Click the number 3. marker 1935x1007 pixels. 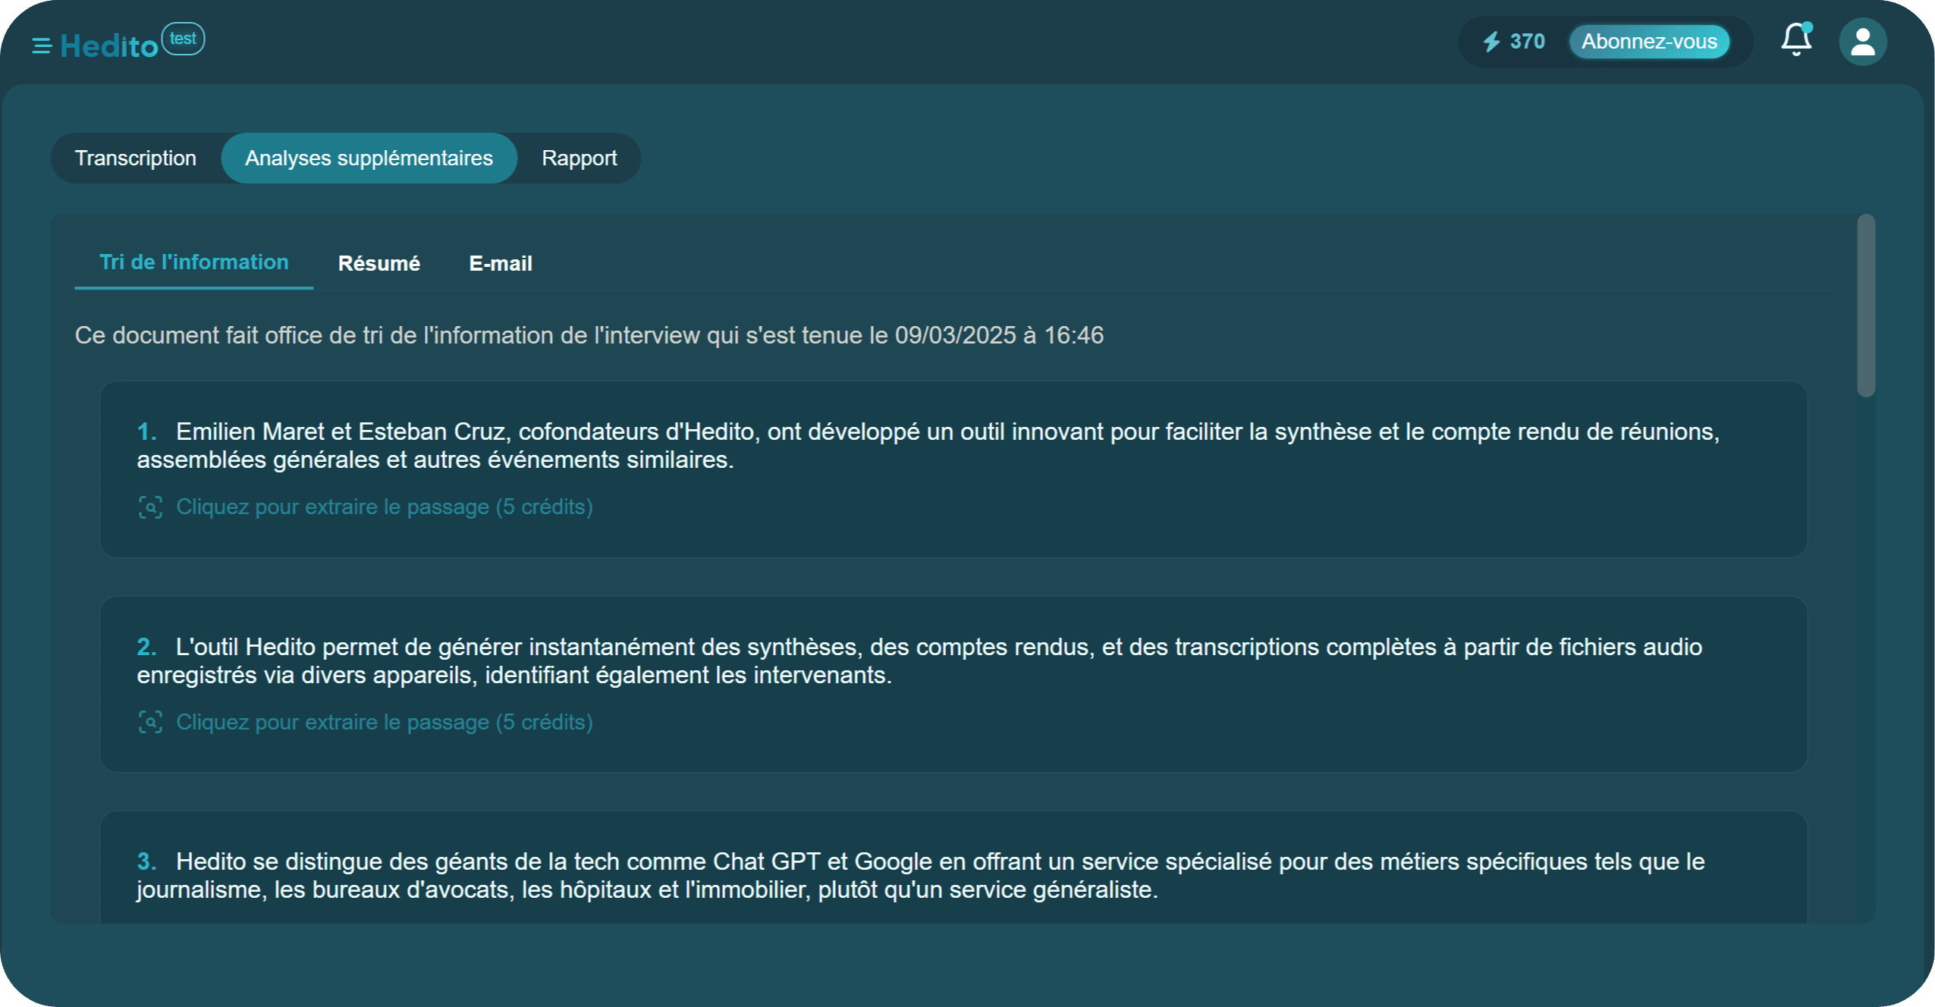[147, 862]
